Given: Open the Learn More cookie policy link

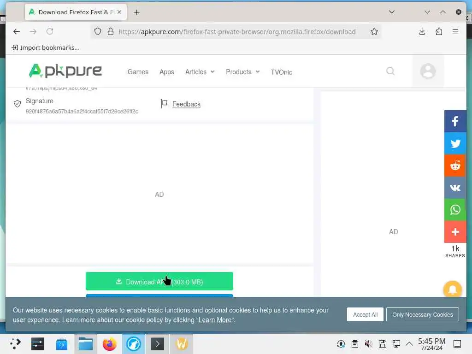Looking at the screenshot, I should click(215, 320).
